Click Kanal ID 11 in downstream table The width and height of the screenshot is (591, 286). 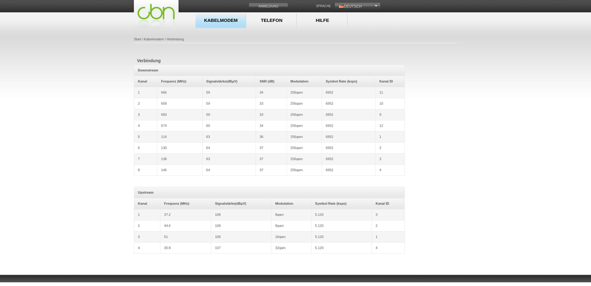pyautogui.click(x=381, y=92)
